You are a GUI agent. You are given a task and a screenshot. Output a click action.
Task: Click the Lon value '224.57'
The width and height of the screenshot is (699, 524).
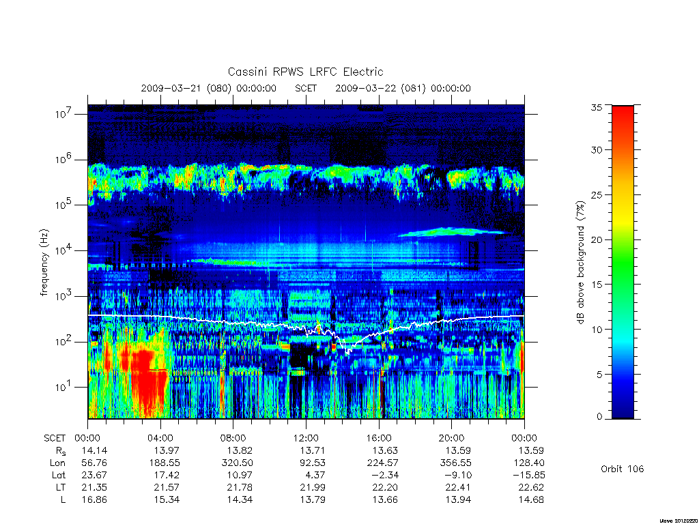click(382, 463)
